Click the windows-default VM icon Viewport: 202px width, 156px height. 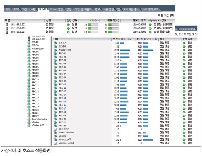click(55, 142)
